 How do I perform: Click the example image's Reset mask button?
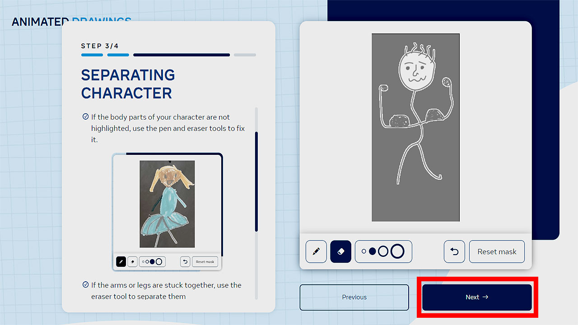coord(205,262)
